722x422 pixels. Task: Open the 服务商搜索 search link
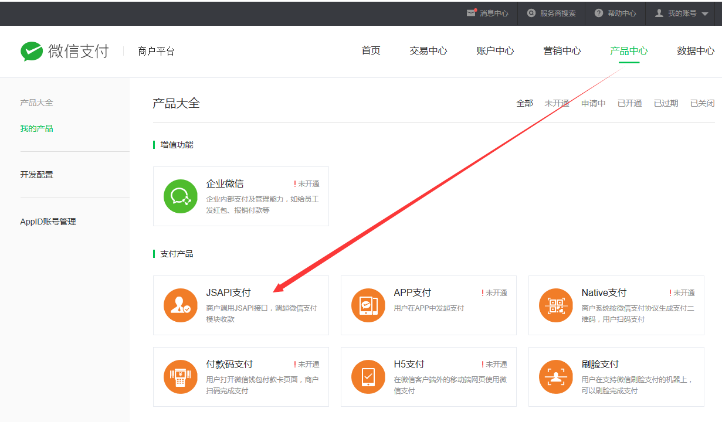(x=551, y=13)
